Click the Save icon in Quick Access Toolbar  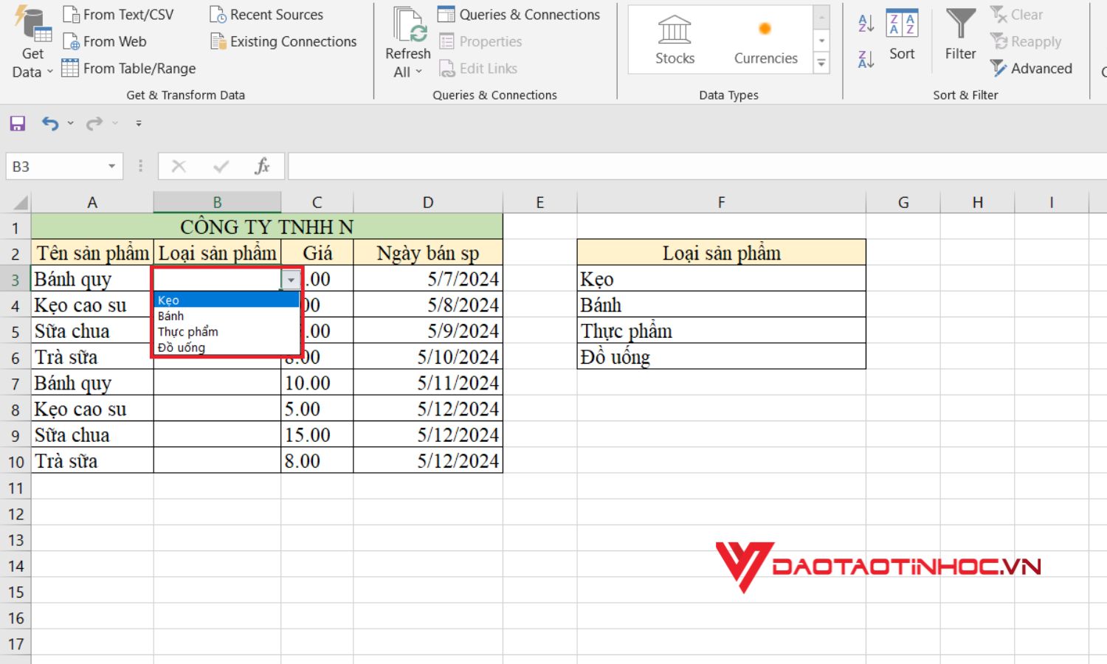pos(16,122)
